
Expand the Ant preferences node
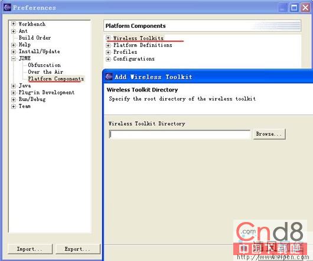point(14,31)
